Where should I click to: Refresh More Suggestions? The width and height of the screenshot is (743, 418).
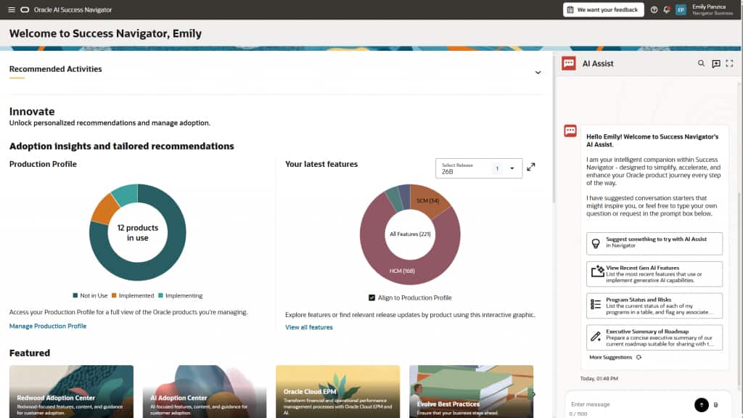pyautogui.click(x=639, y=357)
